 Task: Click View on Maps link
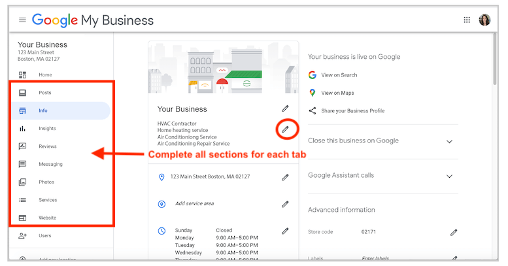point(337,93)
